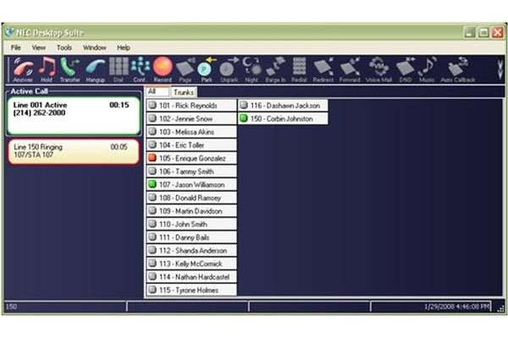Click the Auto Callback icon
The width and height of the screenshot is (508, 338).
[x=458, y=69]
